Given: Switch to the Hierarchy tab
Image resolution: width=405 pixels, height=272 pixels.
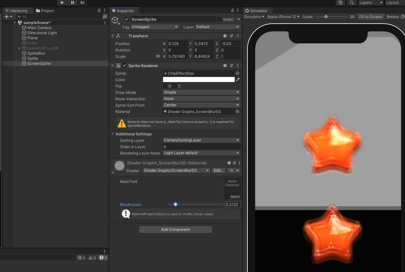Looking at the screenshot, I should click(17, 11).
